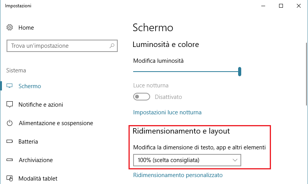
Task: Maximize the Impostazioni window
Action: click(281, 6)
